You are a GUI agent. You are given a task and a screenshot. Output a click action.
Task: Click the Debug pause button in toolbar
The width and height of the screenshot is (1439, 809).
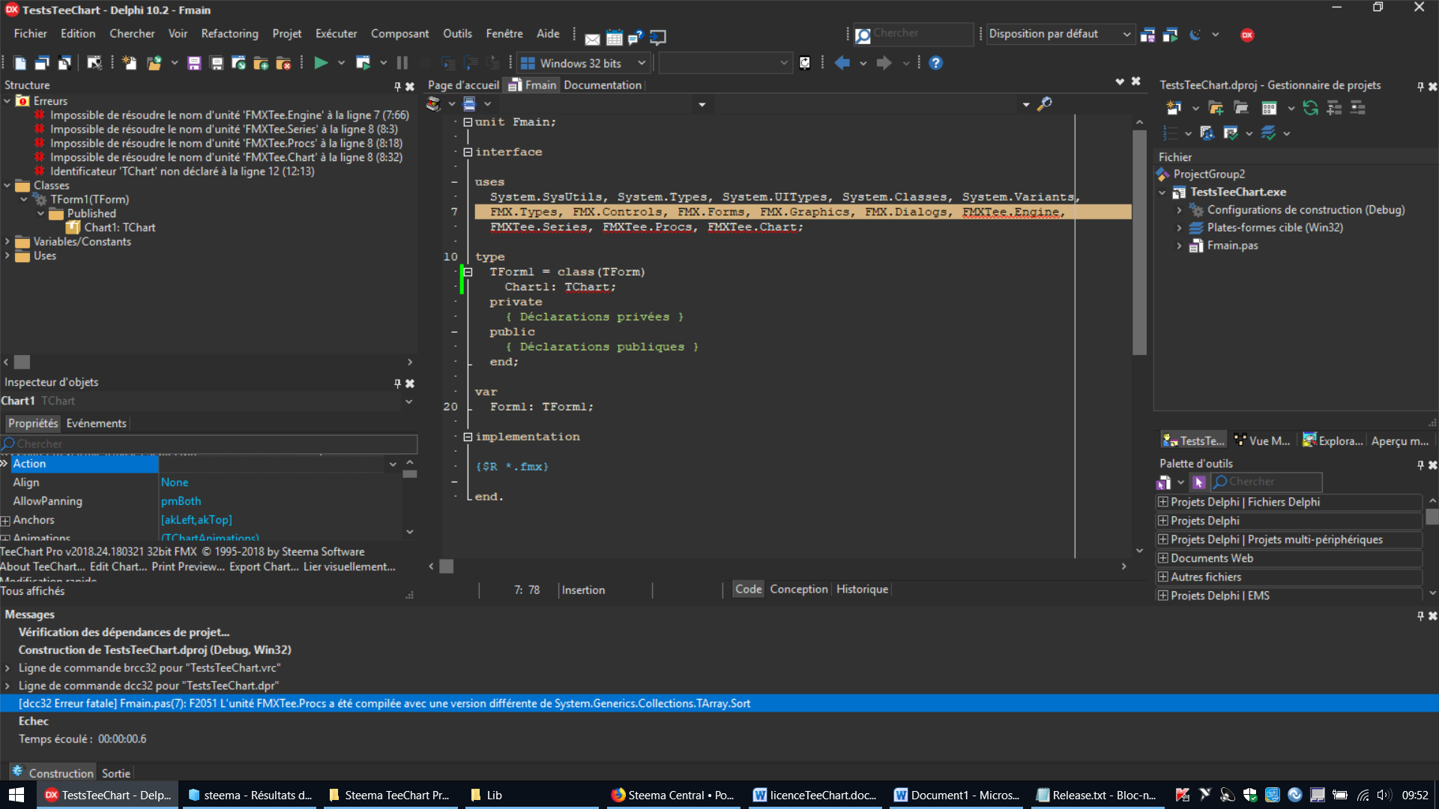[402, 62]
